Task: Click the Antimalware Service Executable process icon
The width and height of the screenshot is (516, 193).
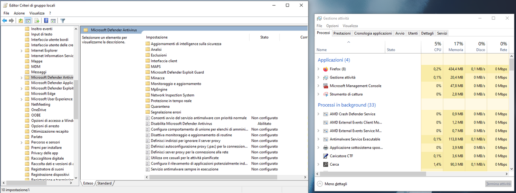Action: coord(326,139)
